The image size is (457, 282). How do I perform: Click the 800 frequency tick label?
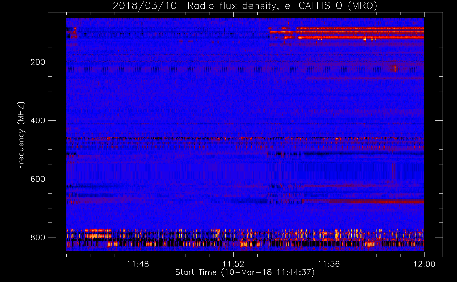38,237
